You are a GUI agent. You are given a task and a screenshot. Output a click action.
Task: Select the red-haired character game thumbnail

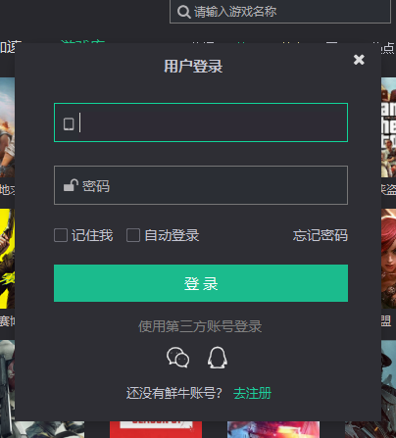click(388, 259)
